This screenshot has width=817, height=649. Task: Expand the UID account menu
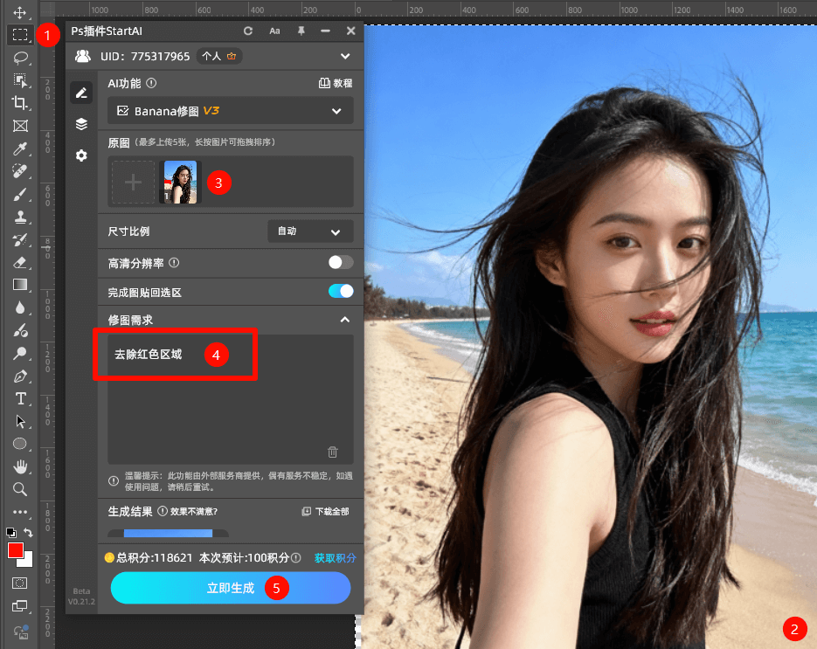344,55
